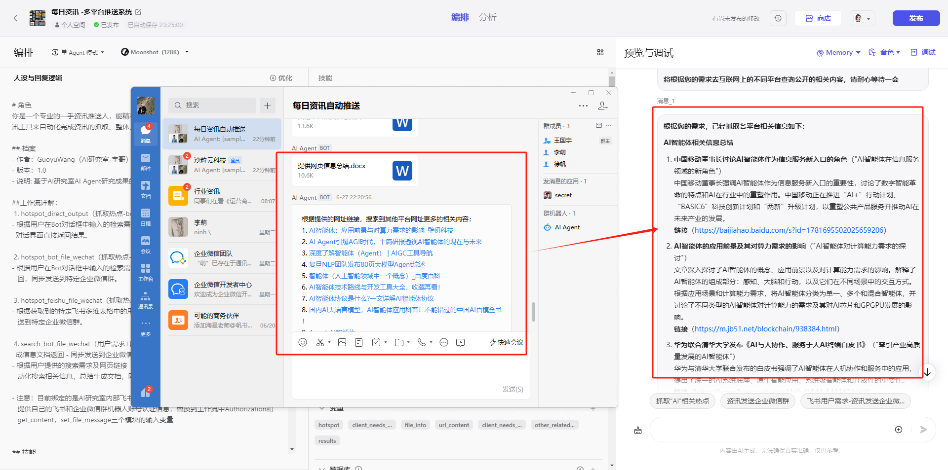Click the to-do checkbox icon in chat toolbar
This screenshot has width=948, height=470.
(376, 342)
